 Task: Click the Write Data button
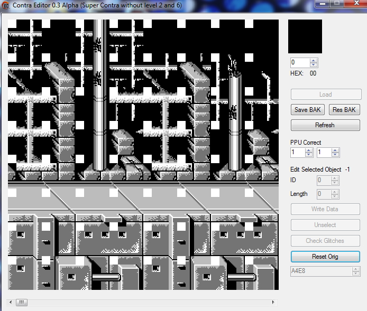(x=325, y=209)
